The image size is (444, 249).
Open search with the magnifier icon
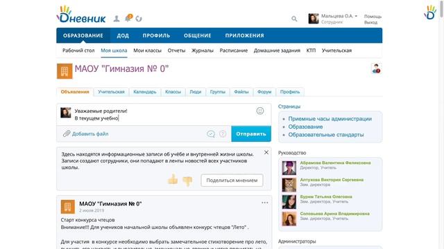pyautogui.click(x=294, y=19)
